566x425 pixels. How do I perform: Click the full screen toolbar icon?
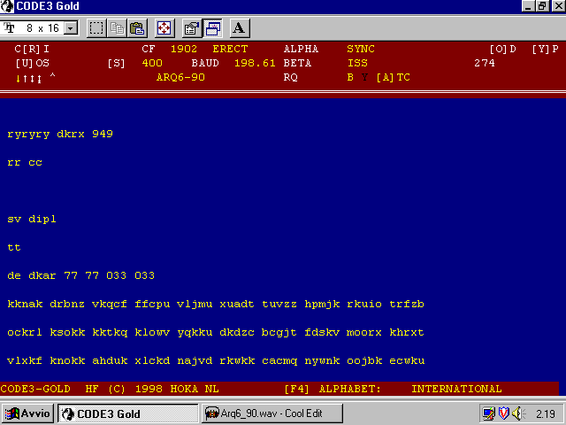tap(164, 27)
